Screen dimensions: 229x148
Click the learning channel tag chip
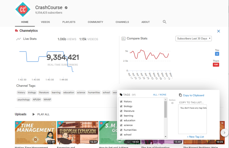pos(56,93)
